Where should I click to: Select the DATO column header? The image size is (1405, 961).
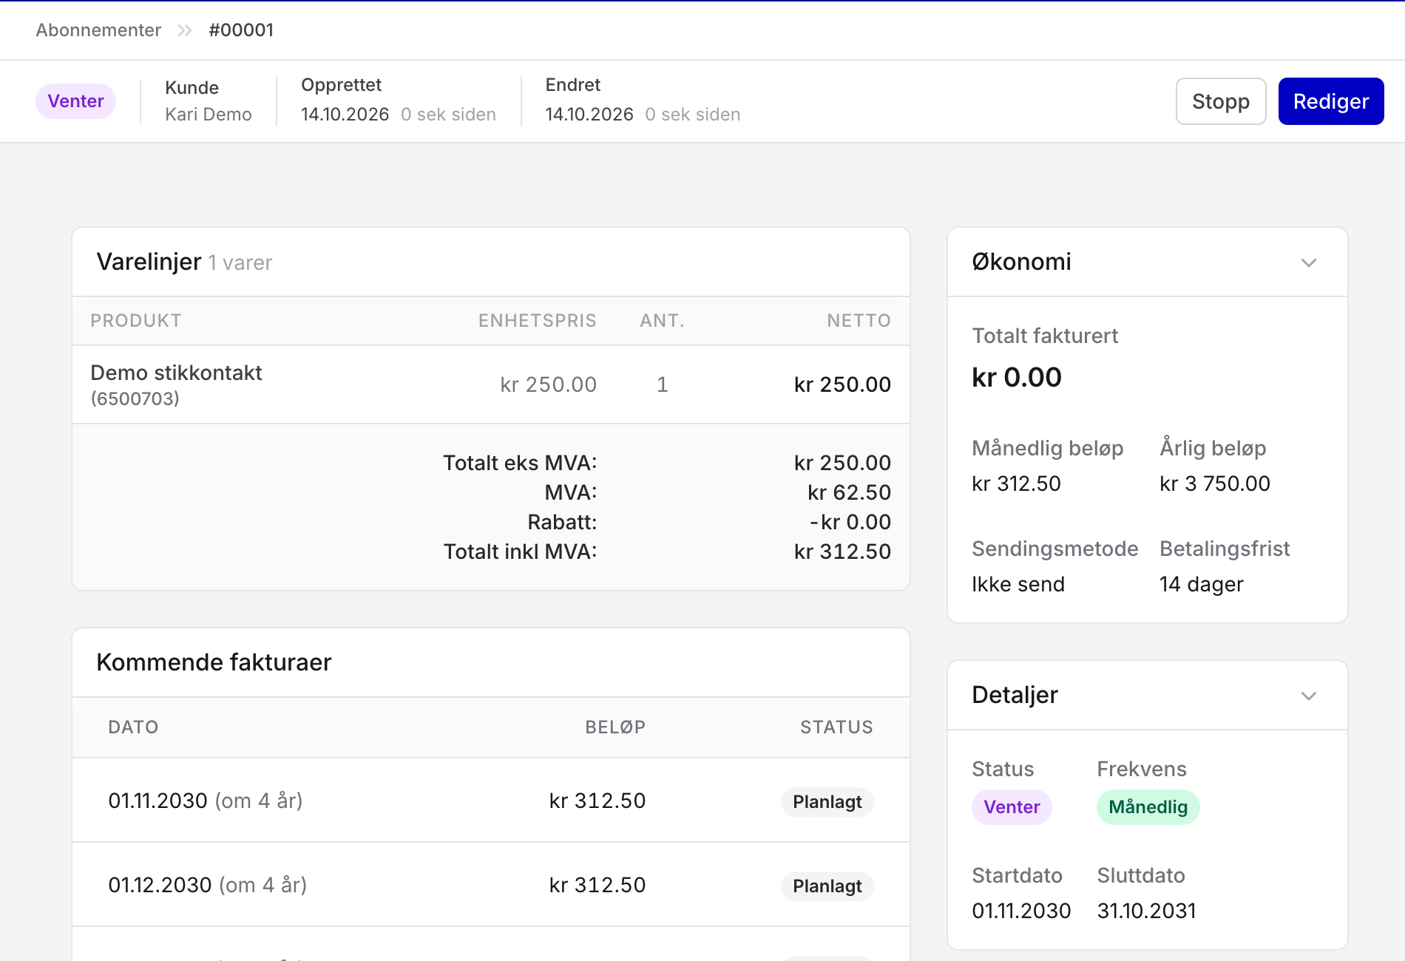coord(133,727)
